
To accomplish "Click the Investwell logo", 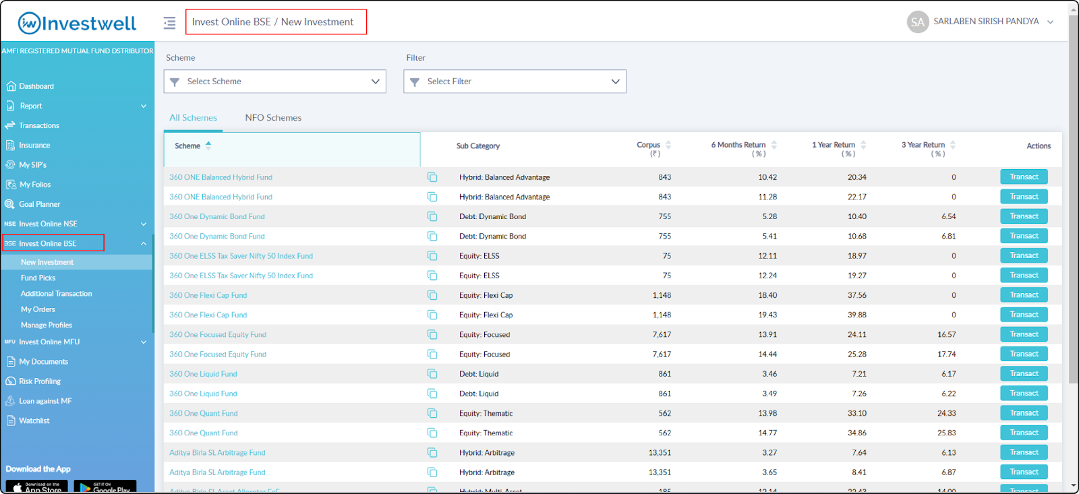I will tap(77, 24).
